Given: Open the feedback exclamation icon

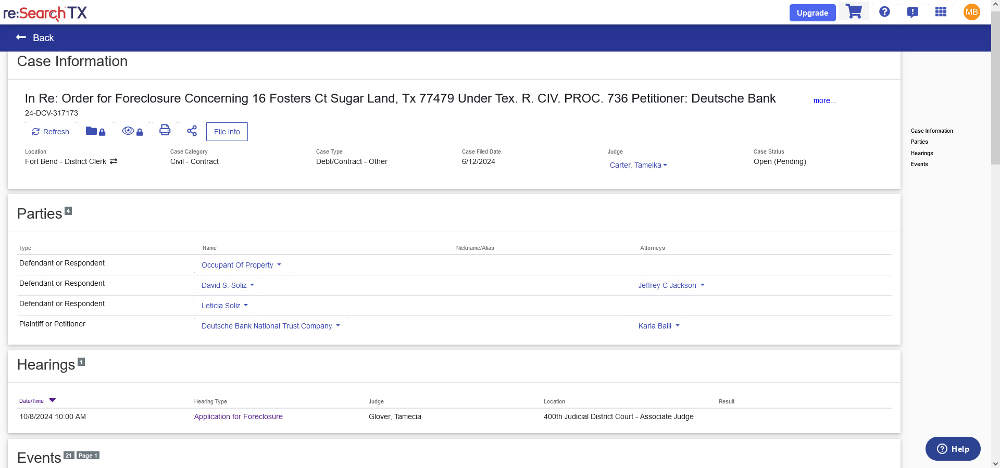Looking at the screenshot, I should (913, 12).
